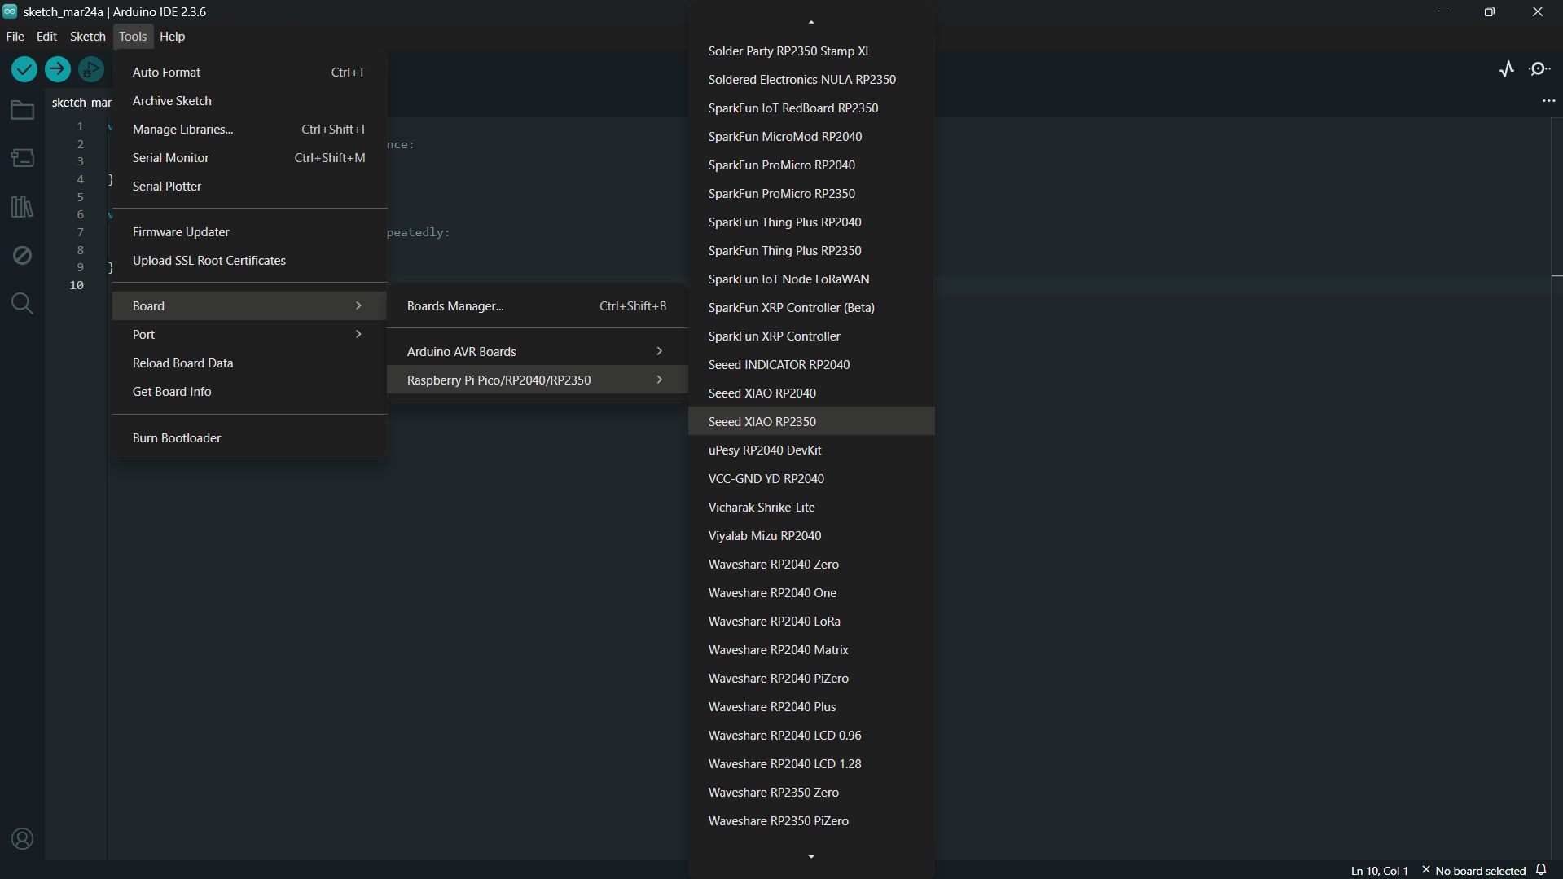Open Boards Manager from the sidebar
The image size is (1563, 879).
[x=22, y=157]
